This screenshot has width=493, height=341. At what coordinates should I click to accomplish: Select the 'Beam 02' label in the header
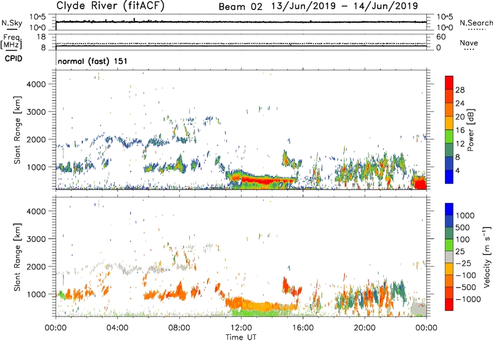(240, 7)
